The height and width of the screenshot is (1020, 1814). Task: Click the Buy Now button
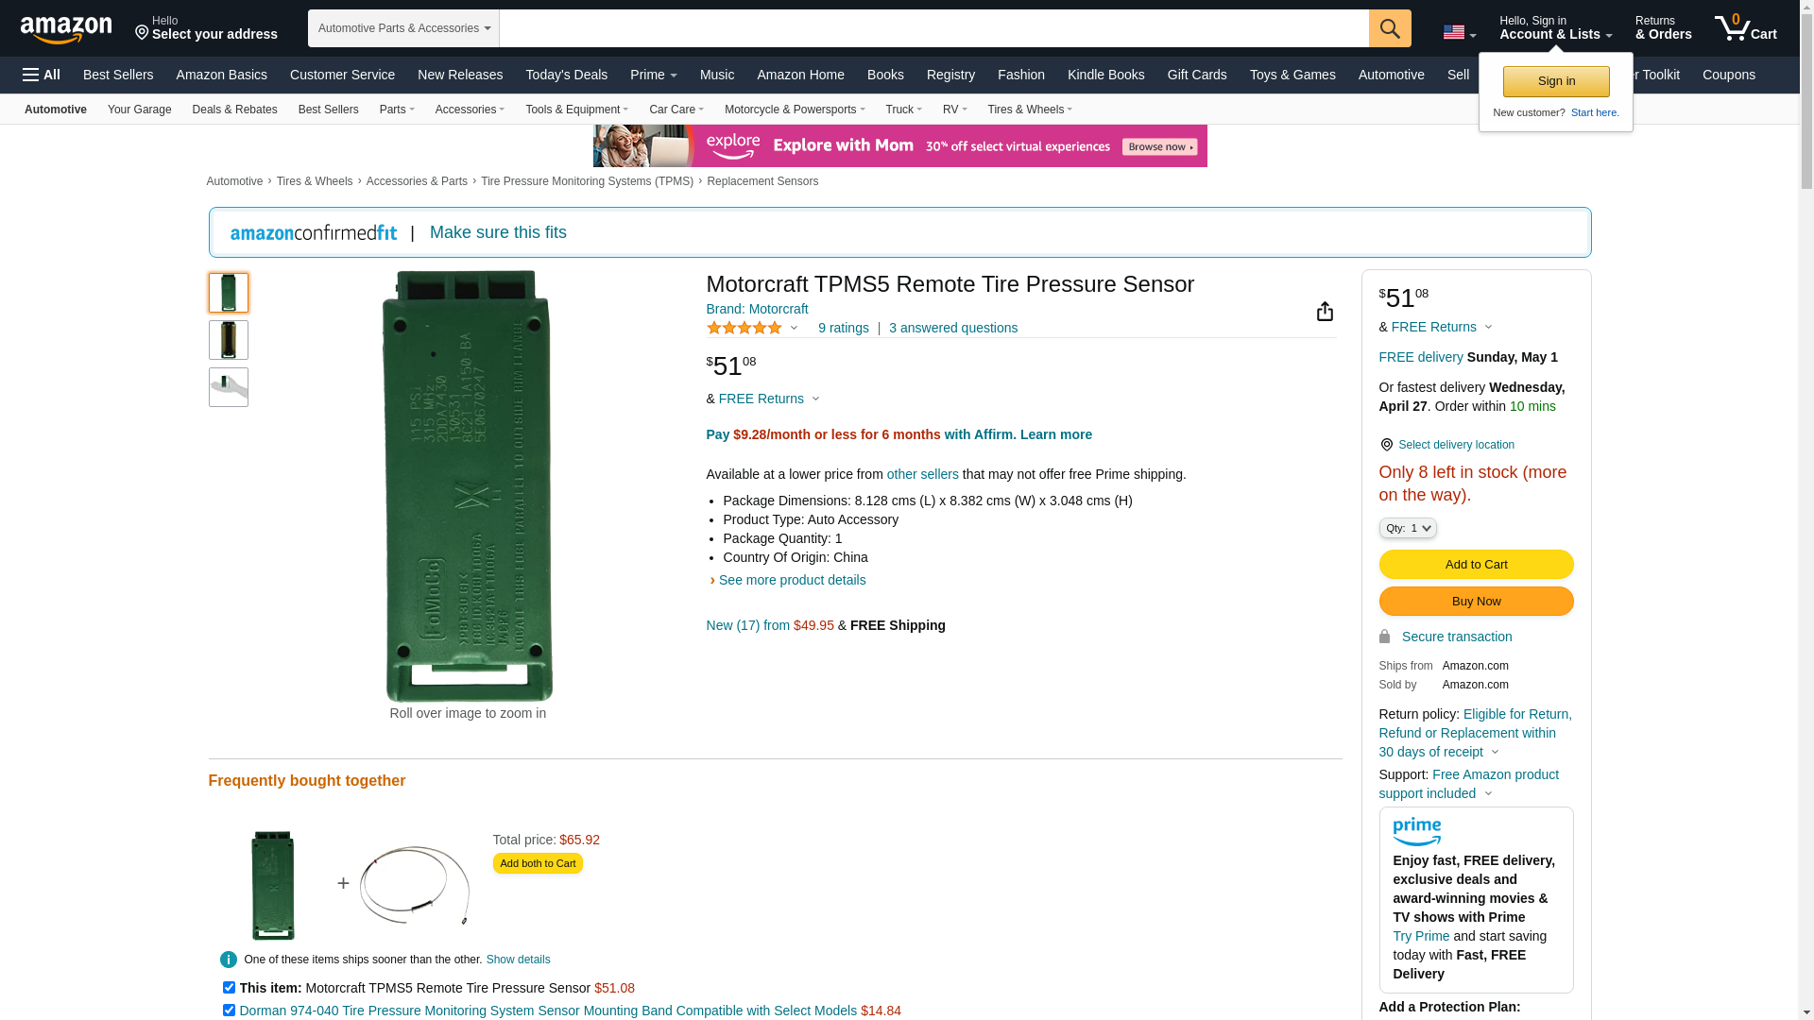point(1475,602)
